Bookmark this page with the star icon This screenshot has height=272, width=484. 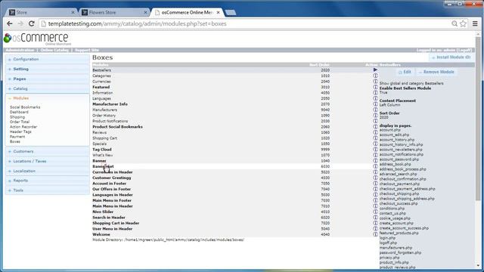click(x=463, y=23)
